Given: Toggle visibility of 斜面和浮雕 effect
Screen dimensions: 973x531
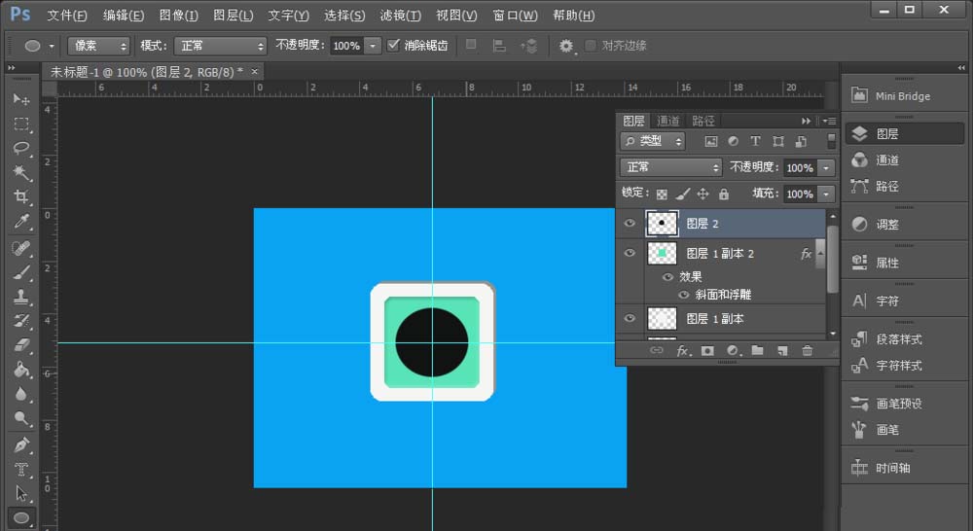Looking at the screenshot, I should pyautogui.click(x=684, y=295).
